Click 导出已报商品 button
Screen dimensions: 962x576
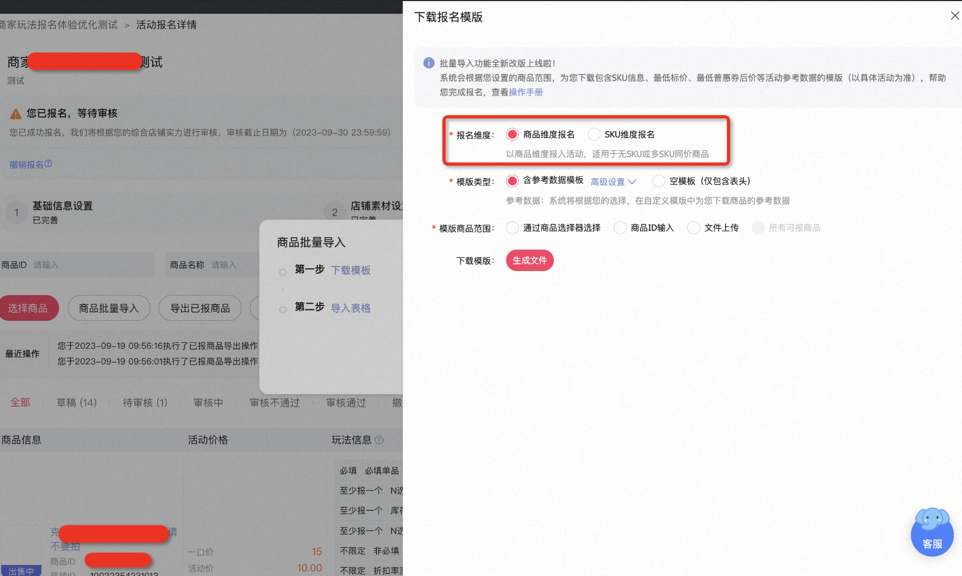tap(200, 308)
